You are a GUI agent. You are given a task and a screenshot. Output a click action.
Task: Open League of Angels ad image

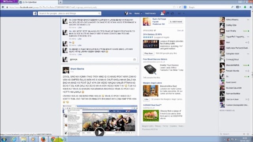151,44
